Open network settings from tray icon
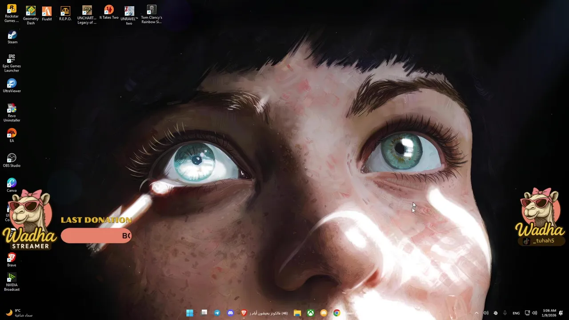The width and height of the screenshot is (569, 320). [x=527, y=313]
